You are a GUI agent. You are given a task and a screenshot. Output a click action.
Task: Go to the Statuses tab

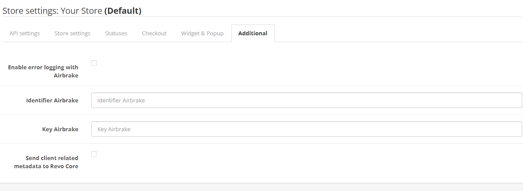[x=116, y=33]
